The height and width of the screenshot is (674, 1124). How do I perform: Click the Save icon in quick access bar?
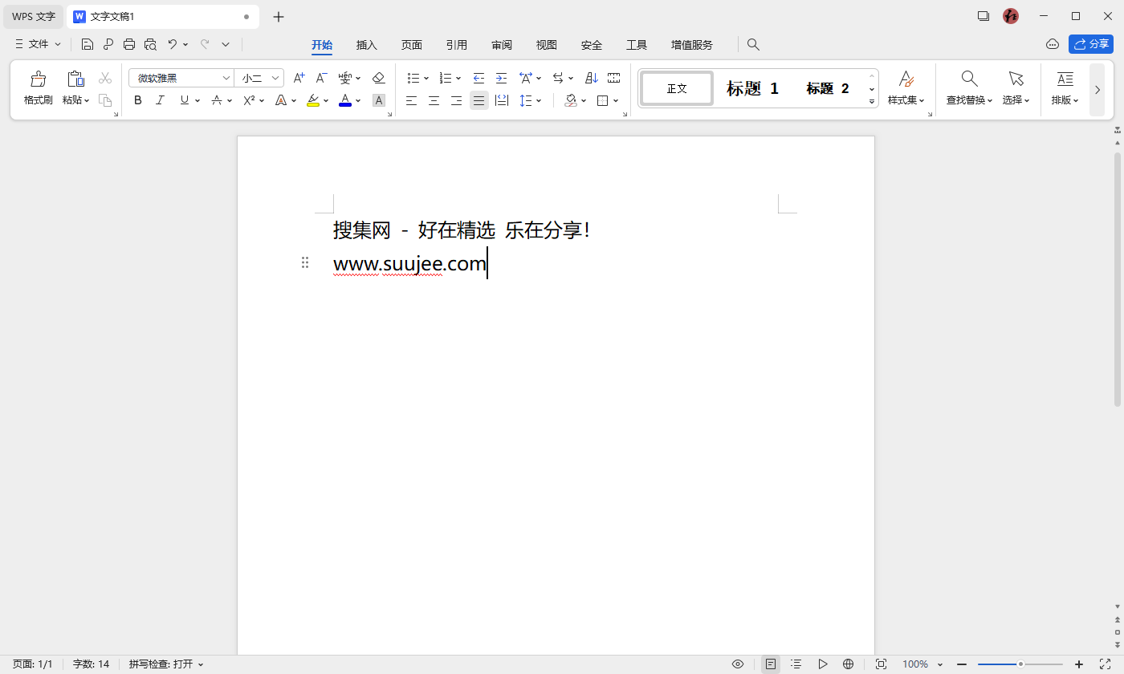pyautogui.click(x=88, y=44)
